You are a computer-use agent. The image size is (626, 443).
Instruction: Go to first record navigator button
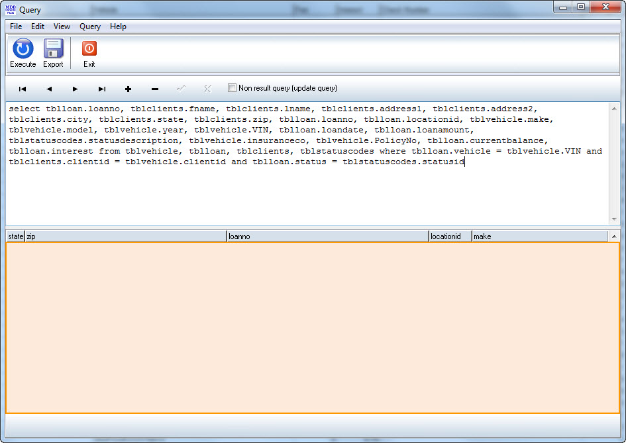(x=23, y=89)
